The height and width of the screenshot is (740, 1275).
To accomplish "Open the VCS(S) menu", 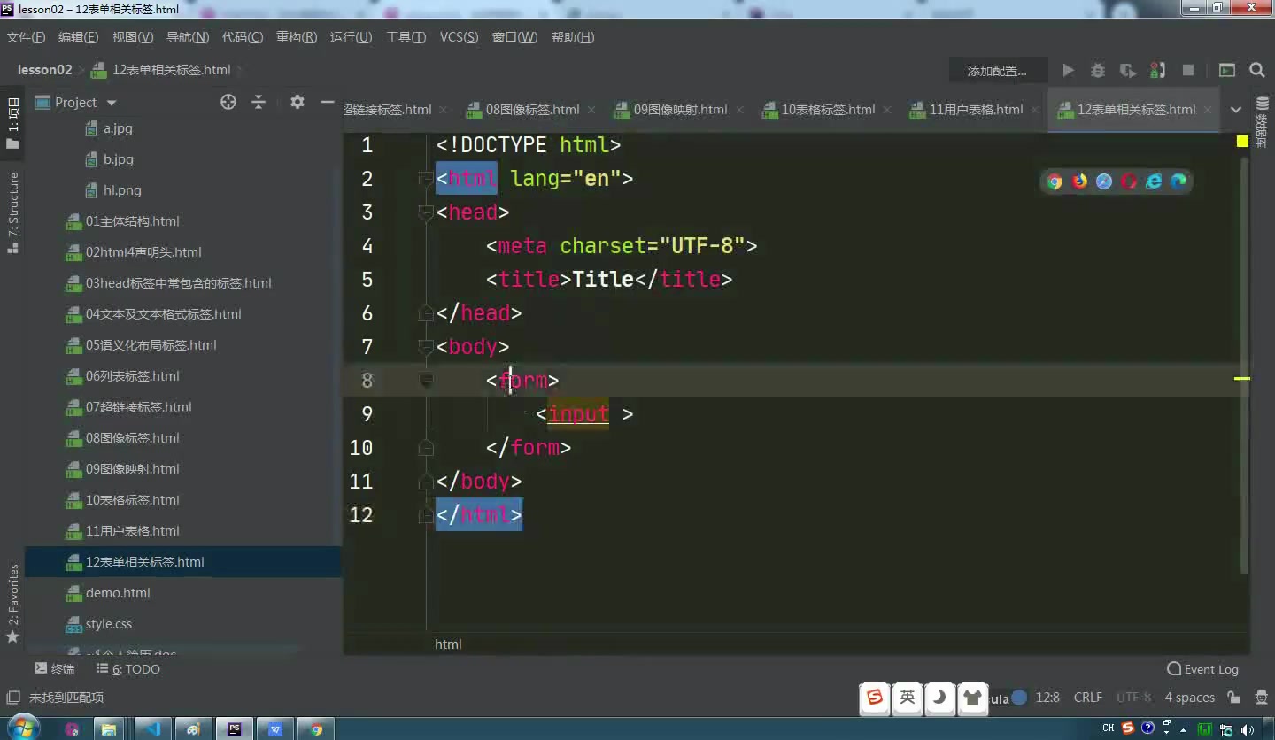I will click(459, 37).
